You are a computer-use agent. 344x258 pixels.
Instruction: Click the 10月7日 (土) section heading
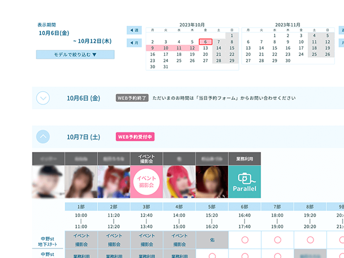point(84,137)
